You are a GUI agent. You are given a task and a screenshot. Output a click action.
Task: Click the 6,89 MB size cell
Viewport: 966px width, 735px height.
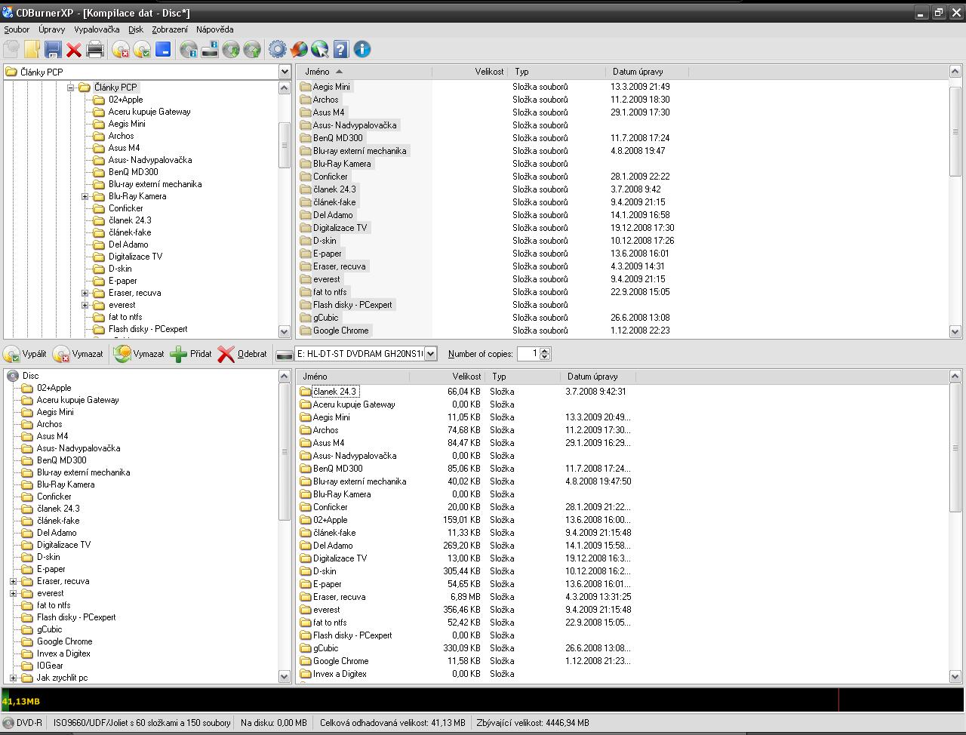(x=466, y=597)
